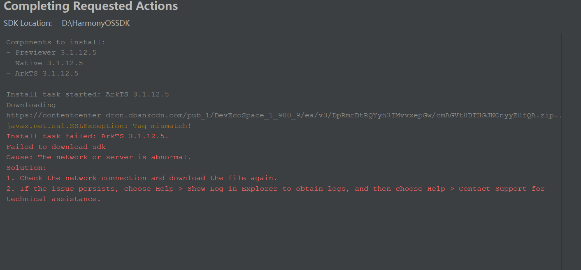Viewport: 581px width, 270px height.
Task: Click the ArkTS 3.1.12.5 component entry
Action: coord(42,73)
